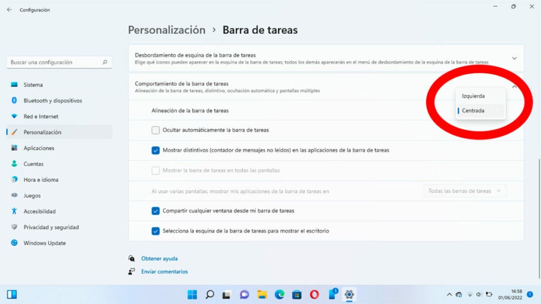Image resolution: width=541 pixels, height=304 pixels.
Task: Open the Chat icon on the taskbar
Action: click(x=244, y=294)
